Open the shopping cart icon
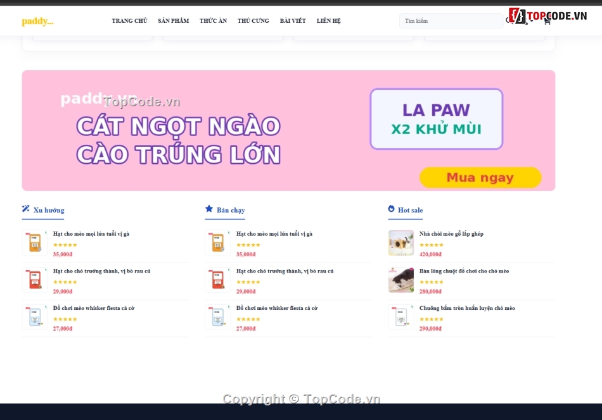The image size is (602, 420). [x=547, y=22]
